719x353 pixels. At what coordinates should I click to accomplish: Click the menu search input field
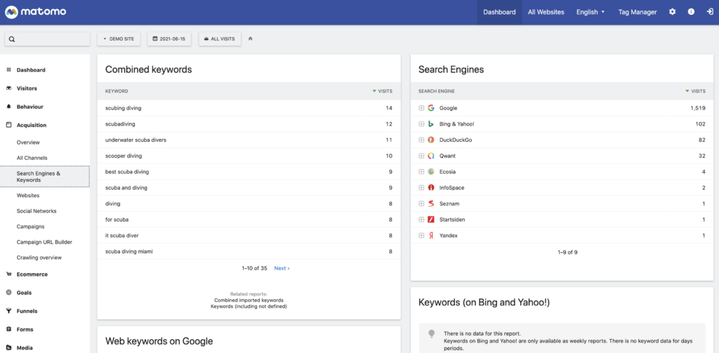(47, 39)
